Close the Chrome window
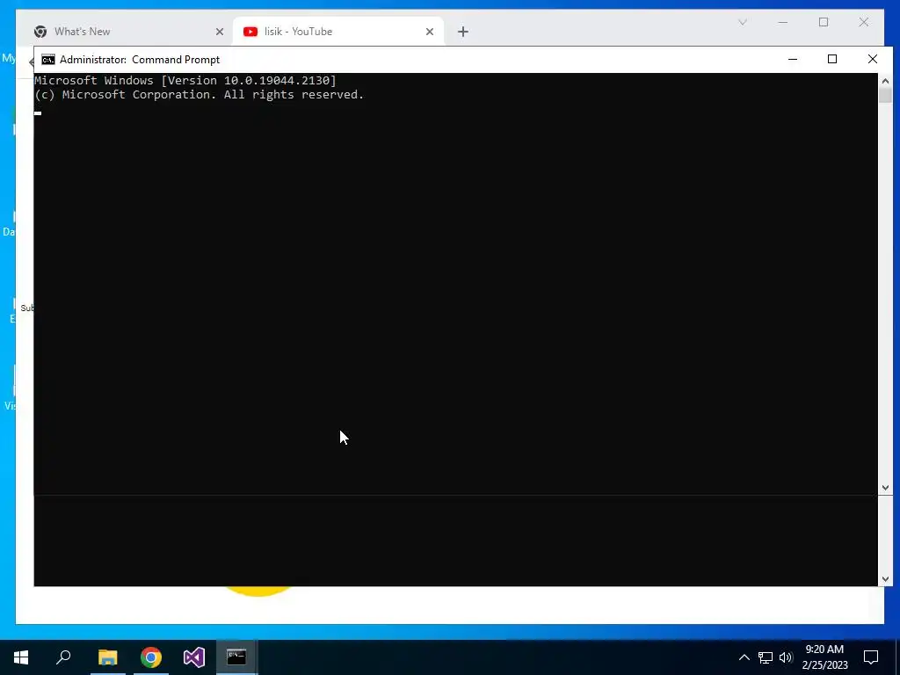 (x=864, y=22)
